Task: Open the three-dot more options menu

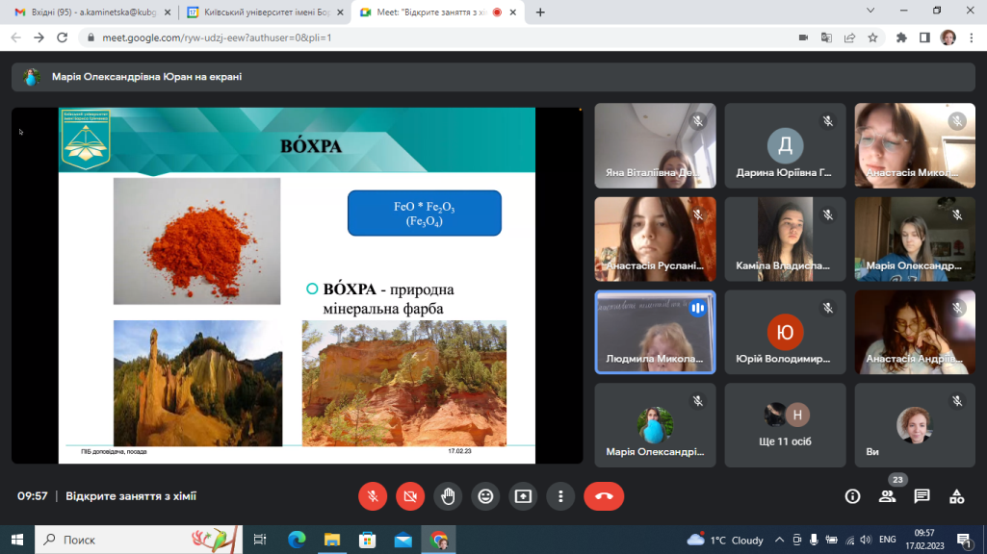Action: click(560, 496)
